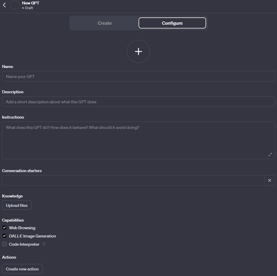The width and height of the screenshot is (277, 276).
Task: Focus the Name your GPT field
Action: click(138, 76)
